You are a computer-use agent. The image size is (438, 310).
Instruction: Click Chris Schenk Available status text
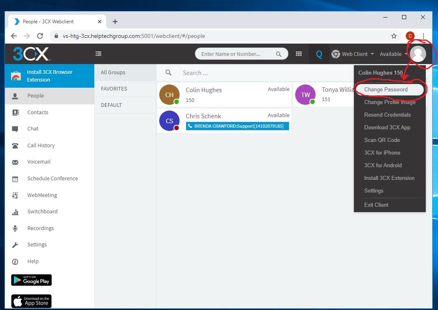click(278, 115)
